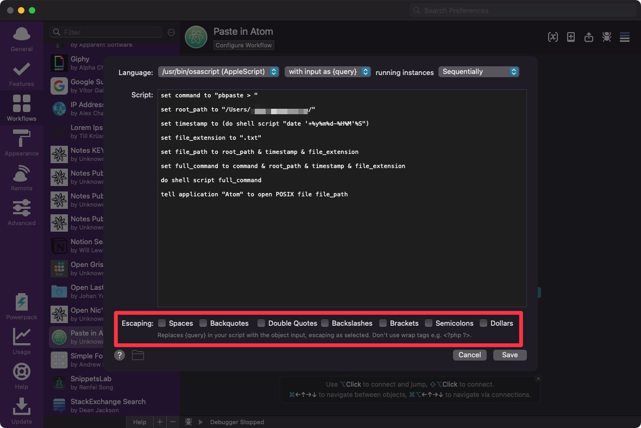Check the Semicolons escaping option
The width and height of the screenshot is (641, 428).
(429, 323)
